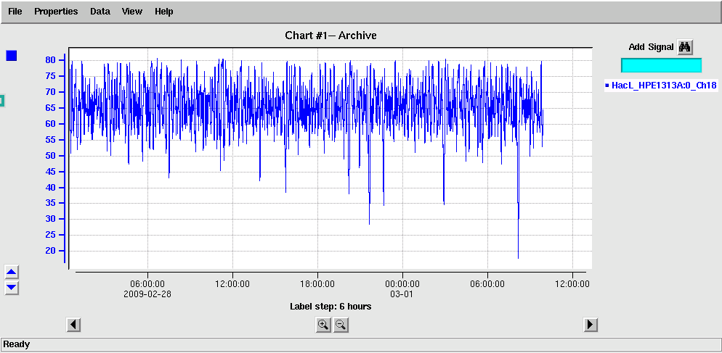Click the Y-axis value 80

click(x=50, y=59)
